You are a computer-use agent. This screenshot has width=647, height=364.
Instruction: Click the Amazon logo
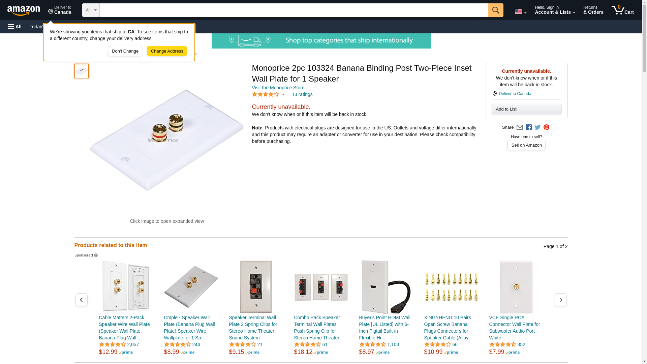(24, 10)
